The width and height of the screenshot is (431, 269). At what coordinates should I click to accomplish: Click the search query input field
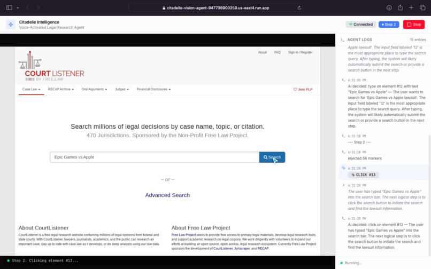pos(155,157)
